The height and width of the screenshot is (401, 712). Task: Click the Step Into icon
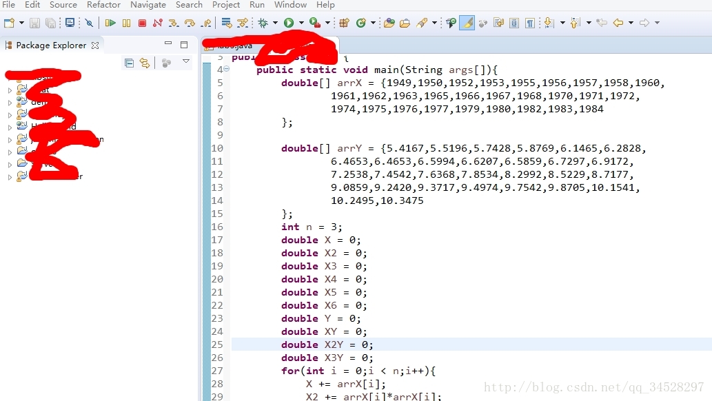click(173, 23)
